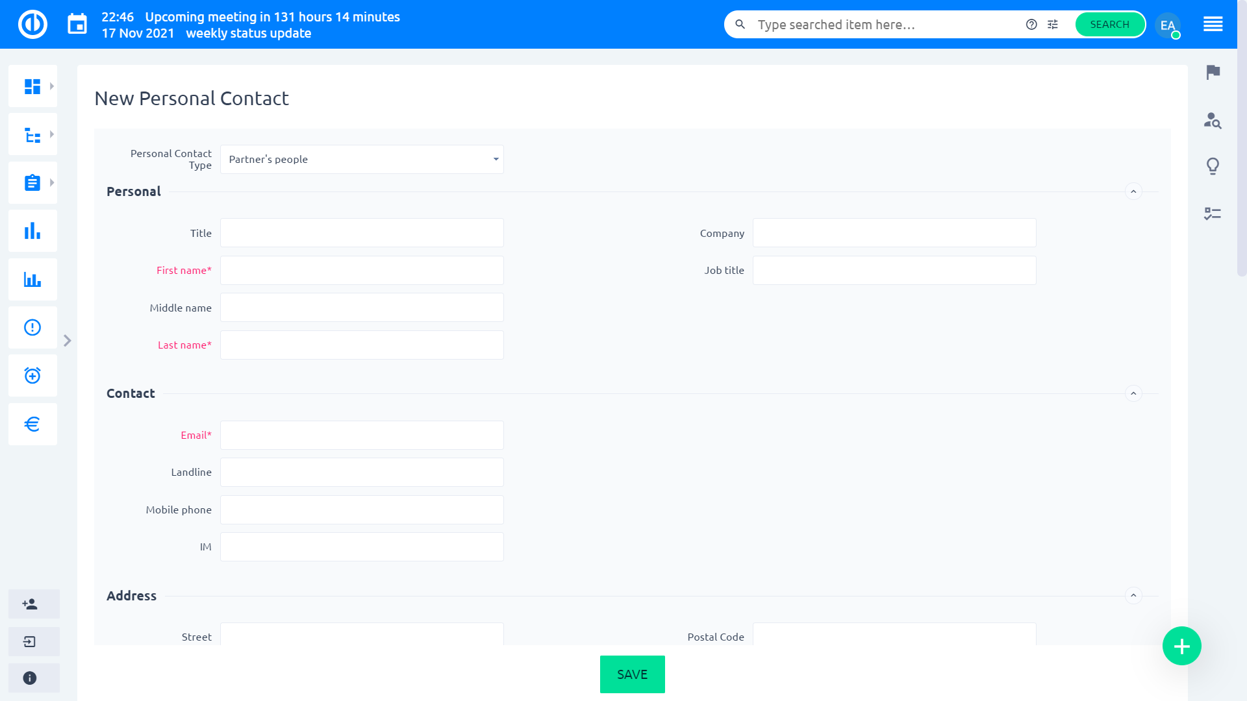Click the EA user avatar
This screenshot has width=1247, height=701.
pyautogui.click(x=1168, y=25)
